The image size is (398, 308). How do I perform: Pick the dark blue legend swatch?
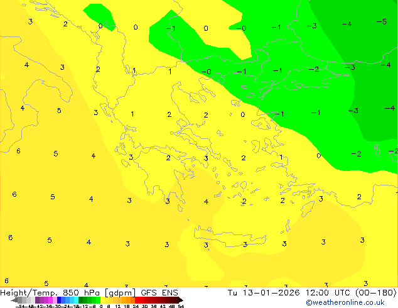point(59,300)
